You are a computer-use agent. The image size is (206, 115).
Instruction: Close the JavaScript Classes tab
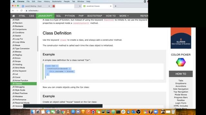click(x=111, y=6)
